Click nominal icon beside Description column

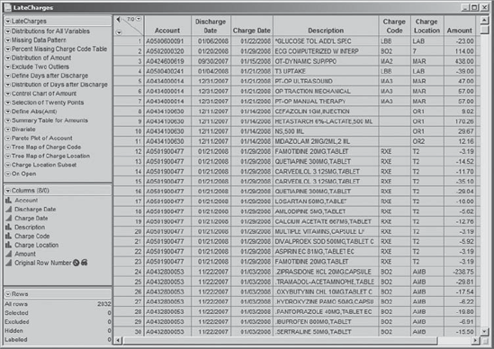(x=8, y=227)
